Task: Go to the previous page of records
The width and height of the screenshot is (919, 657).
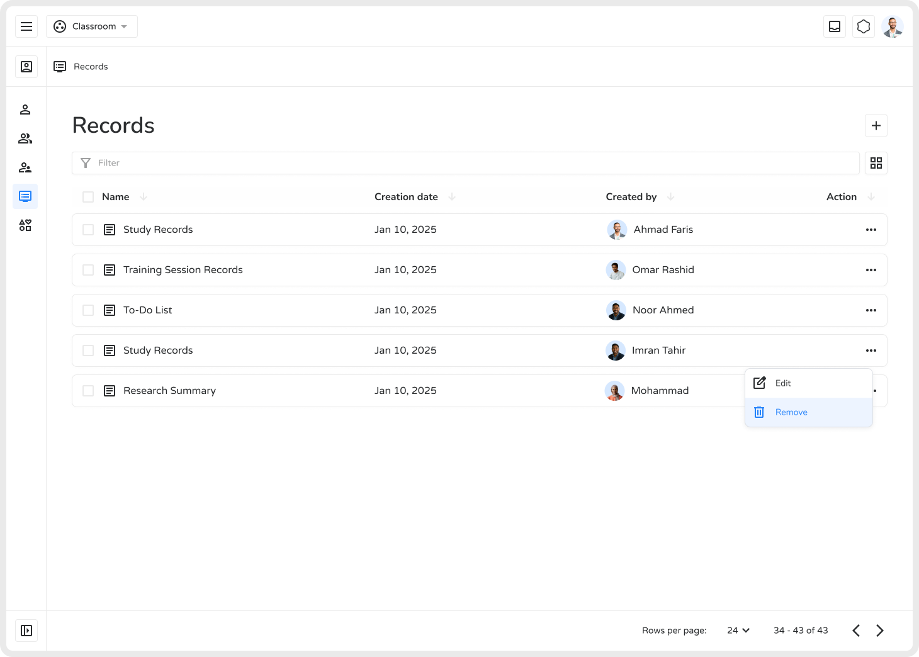Action: 856,631
